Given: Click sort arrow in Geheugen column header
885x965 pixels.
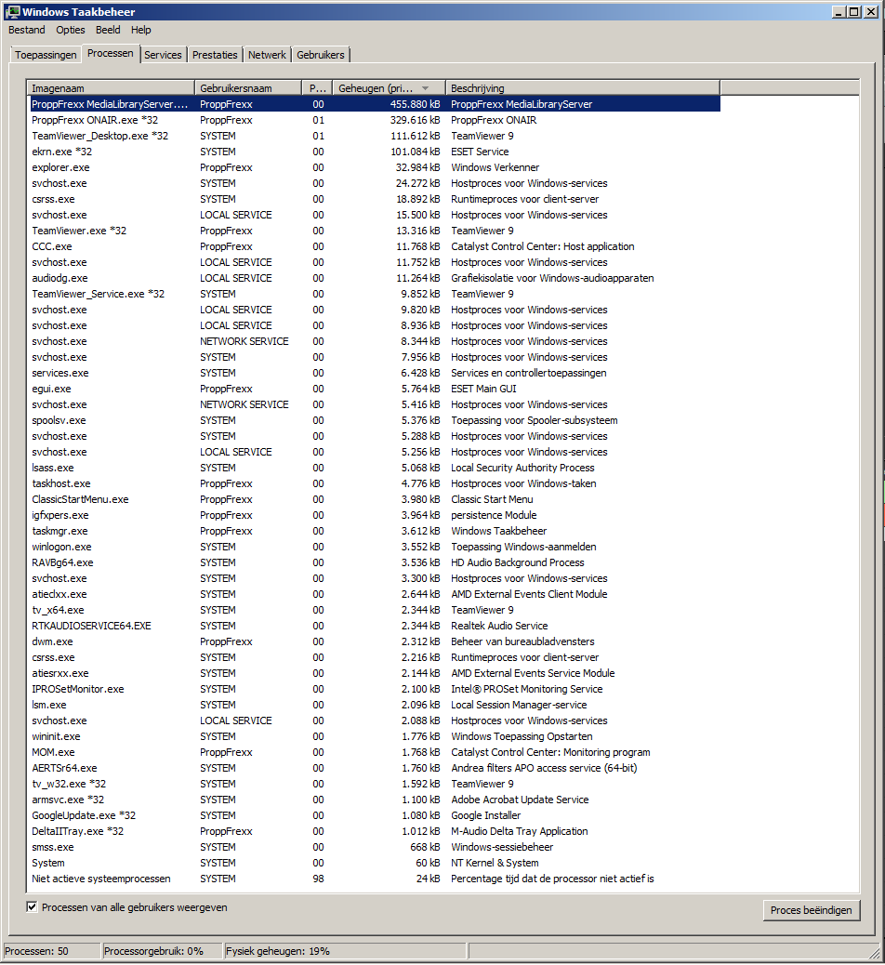Looking at the screenshot, I should coord(425,88).
